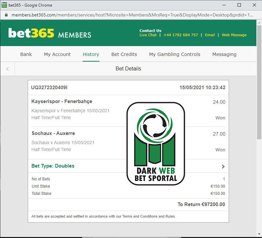Select the History tab
The height and width of the screenshot is (238, 262).
[x=91, y=54]
